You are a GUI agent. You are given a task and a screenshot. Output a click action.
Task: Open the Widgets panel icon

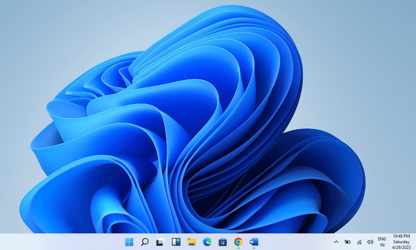(x=176, y=242)
